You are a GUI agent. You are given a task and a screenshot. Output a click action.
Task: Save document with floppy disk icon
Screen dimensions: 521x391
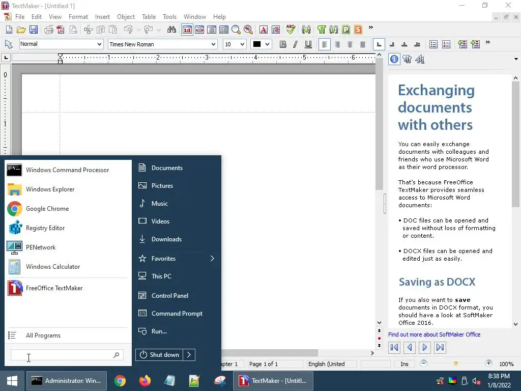pos(34,30)
